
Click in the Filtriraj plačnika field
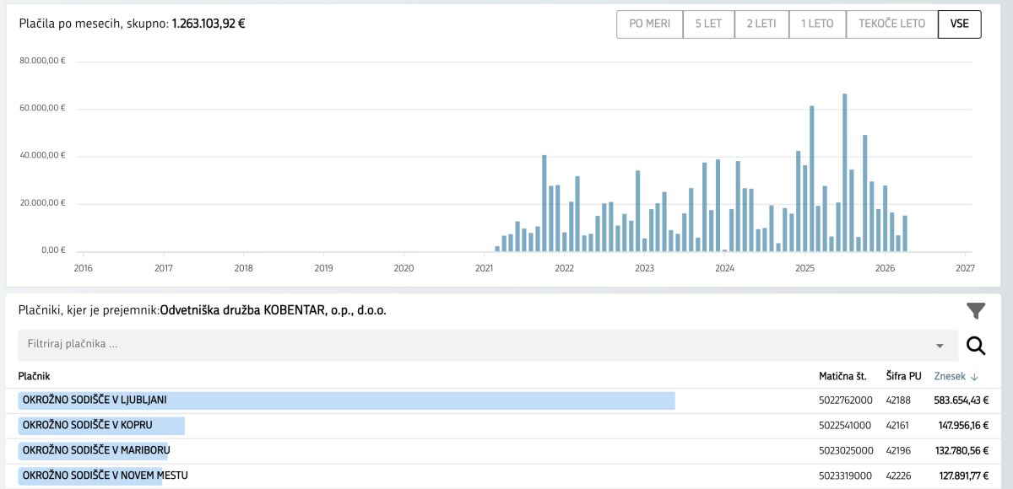tap(473, 345)
